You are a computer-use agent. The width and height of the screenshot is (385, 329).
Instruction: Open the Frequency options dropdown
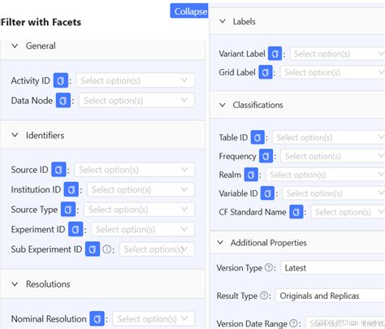click(x=333, y=156)
